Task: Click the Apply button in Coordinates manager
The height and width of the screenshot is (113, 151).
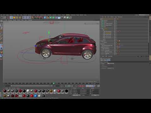Action: tap(95, 95)
